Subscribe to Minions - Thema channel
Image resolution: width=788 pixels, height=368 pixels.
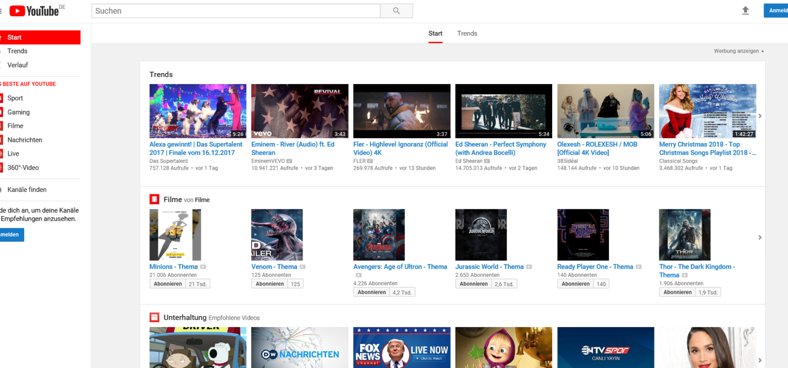coord(168,284)
